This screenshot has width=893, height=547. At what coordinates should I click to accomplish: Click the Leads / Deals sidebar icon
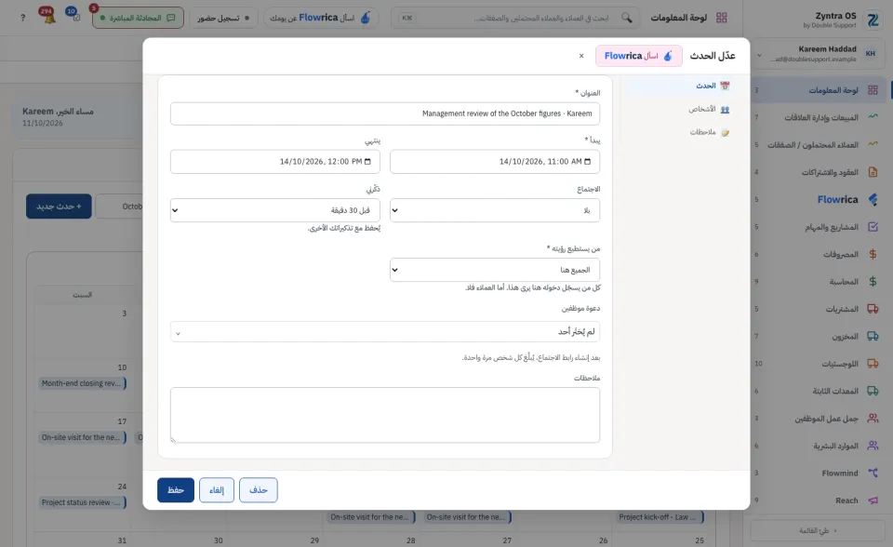tap(873, 144)
